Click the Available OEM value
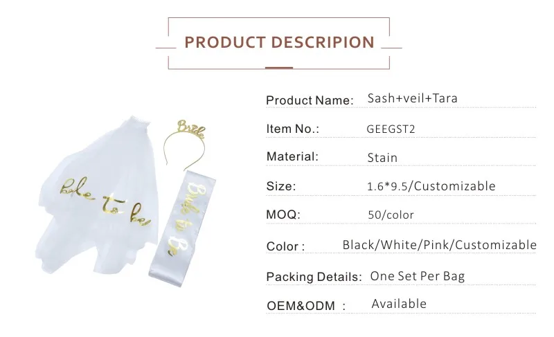Screen dimensions: 554x337 tap(399, 304)
